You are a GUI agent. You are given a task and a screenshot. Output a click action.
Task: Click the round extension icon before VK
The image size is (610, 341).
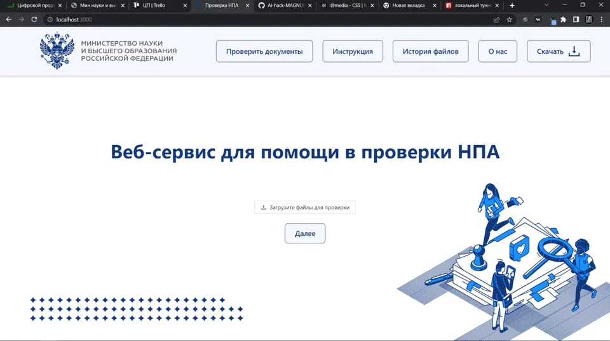[x=525, y=20]
